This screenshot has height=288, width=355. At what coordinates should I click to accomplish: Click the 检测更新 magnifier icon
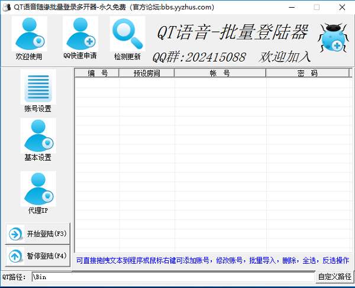pos(127,35)
